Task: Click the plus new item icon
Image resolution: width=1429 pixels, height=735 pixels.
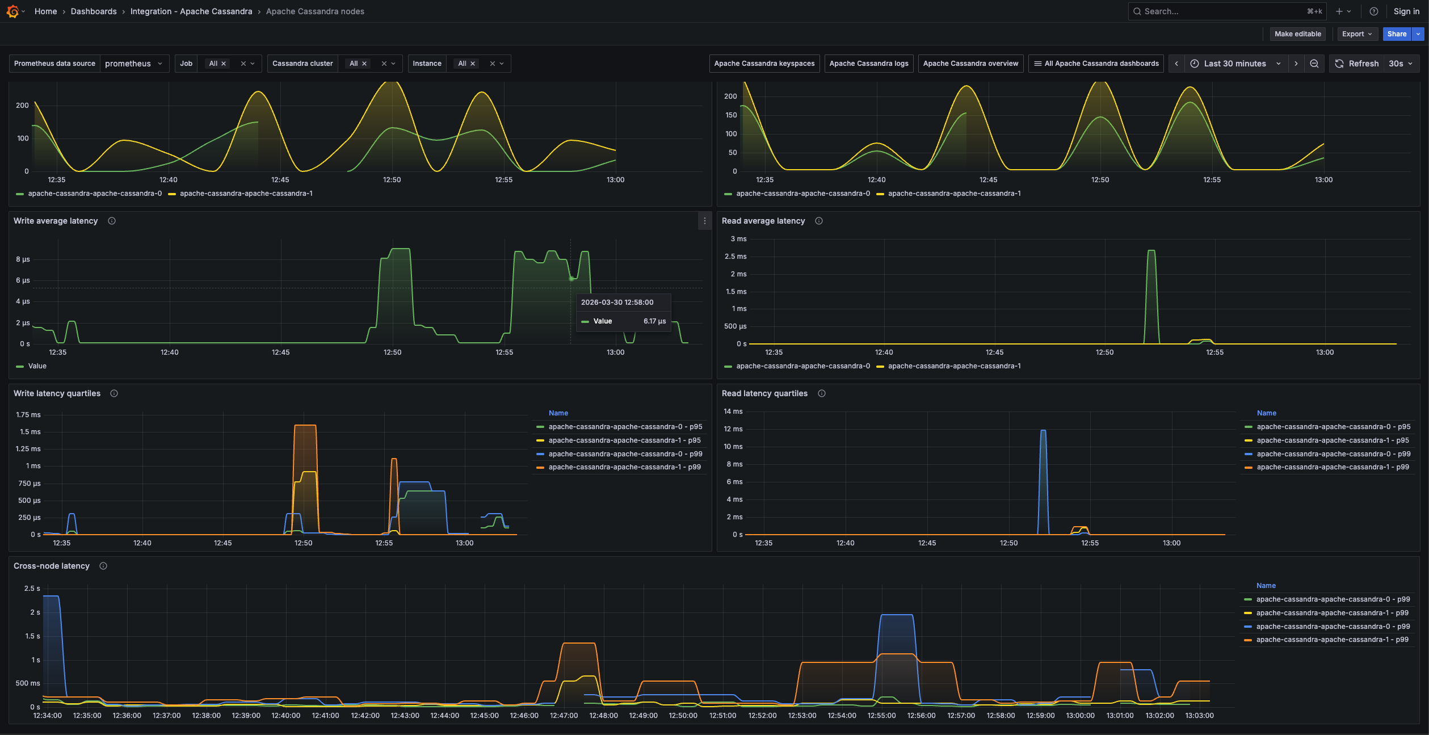Action: [1339, 11]
